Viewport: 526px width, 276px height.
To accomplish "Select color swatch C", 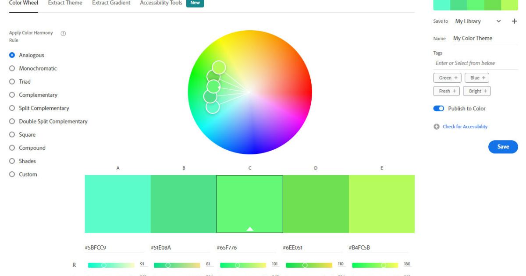I will 250,204.
